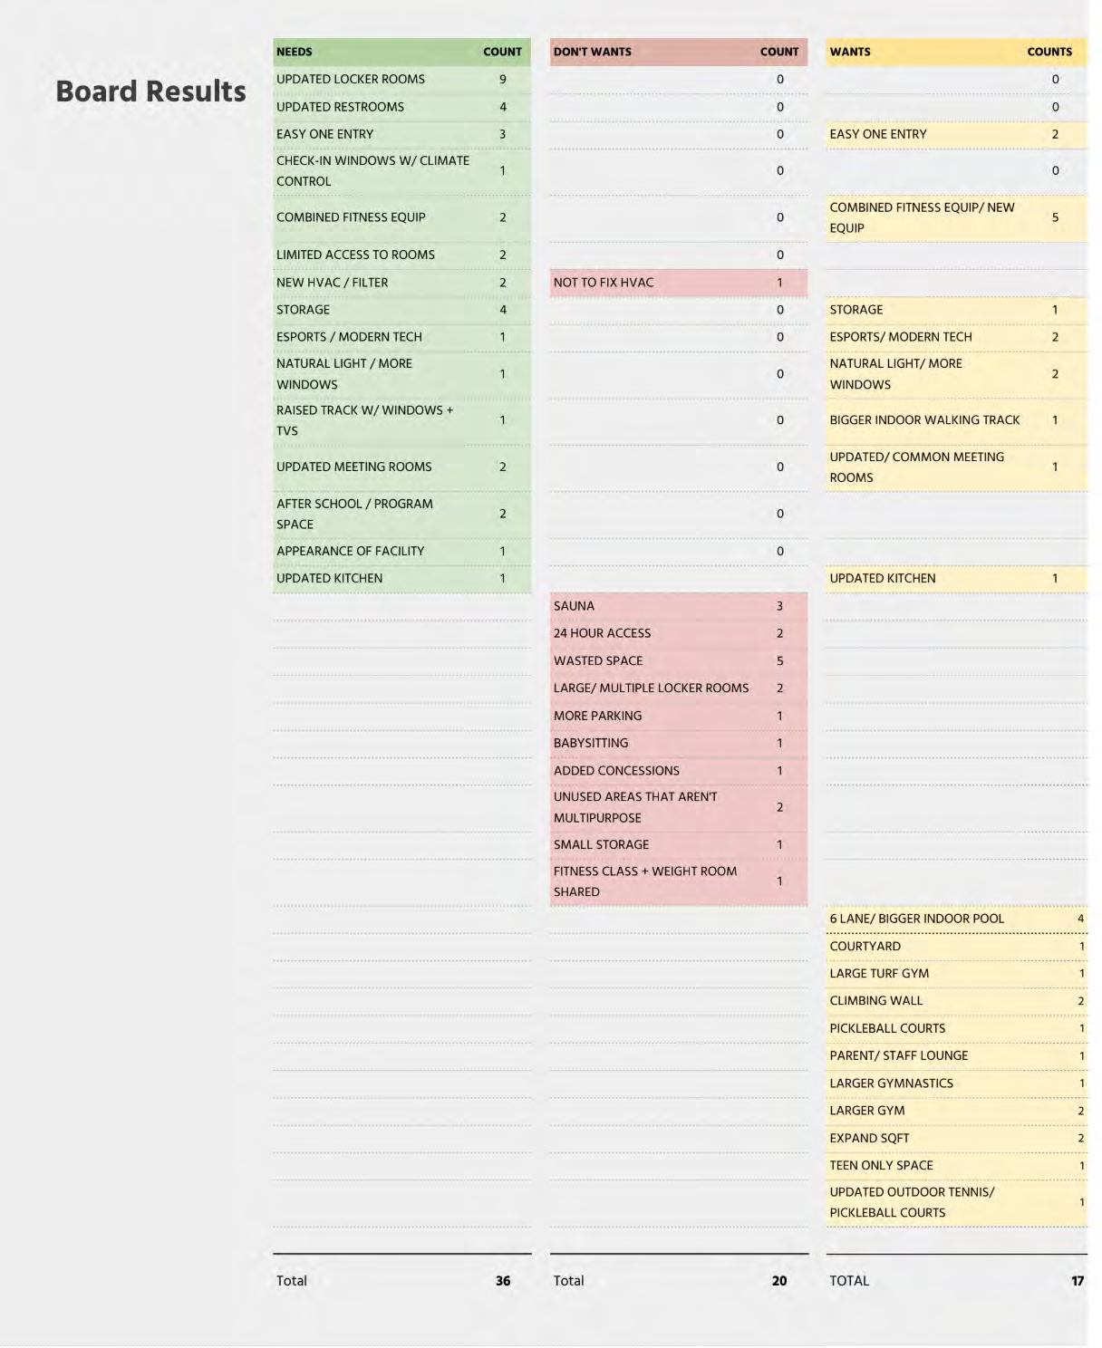Select CHECK-IN WINDOWS W/ CLIMATE CONTROL cell
1102x1348 pixels.
pos(372,170)
